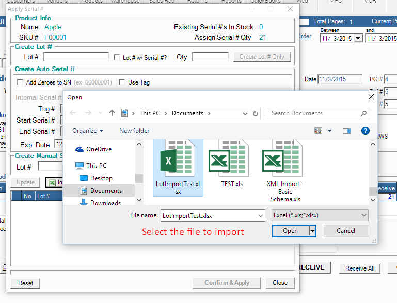Viewport: 397px width, 303px height.
Task: Expand the Open button split arrow
Action: click(x=312, y=231)
